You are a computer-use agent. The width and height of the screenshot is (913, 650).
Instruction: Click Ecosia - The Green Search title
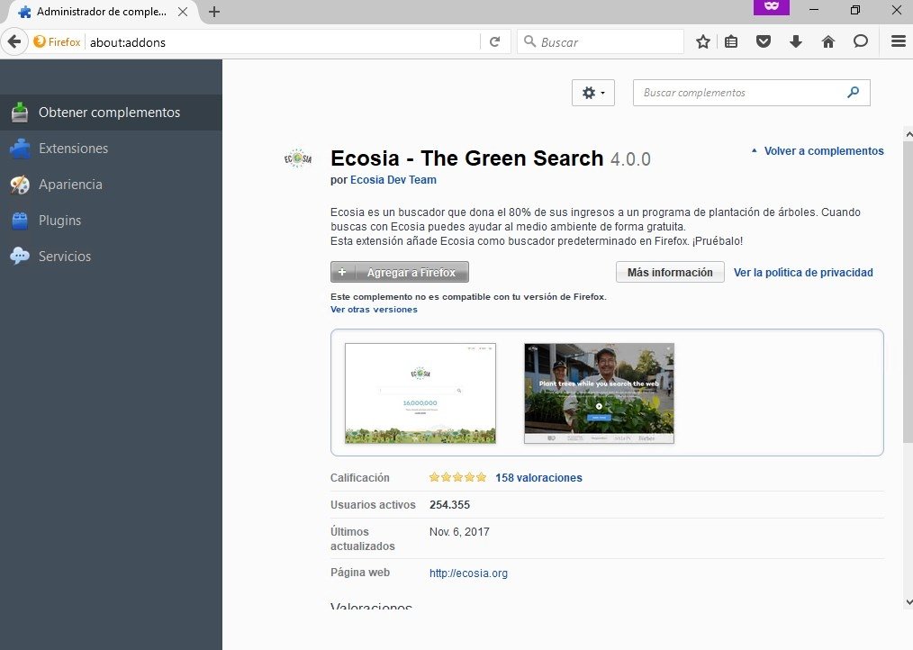(x=467, y=158)
